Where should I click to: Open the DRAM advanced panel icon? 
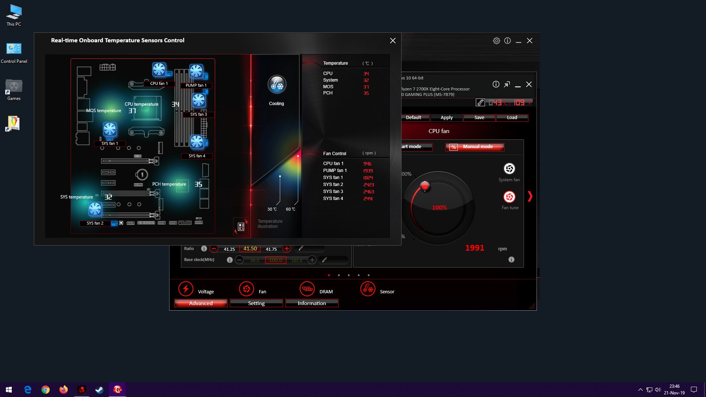click(x=307, y=289)
